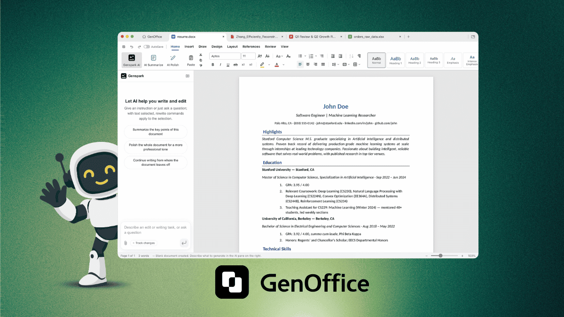The image size is (564, 317).
Task: Apply the red font color A
Action: pos(277,65)
